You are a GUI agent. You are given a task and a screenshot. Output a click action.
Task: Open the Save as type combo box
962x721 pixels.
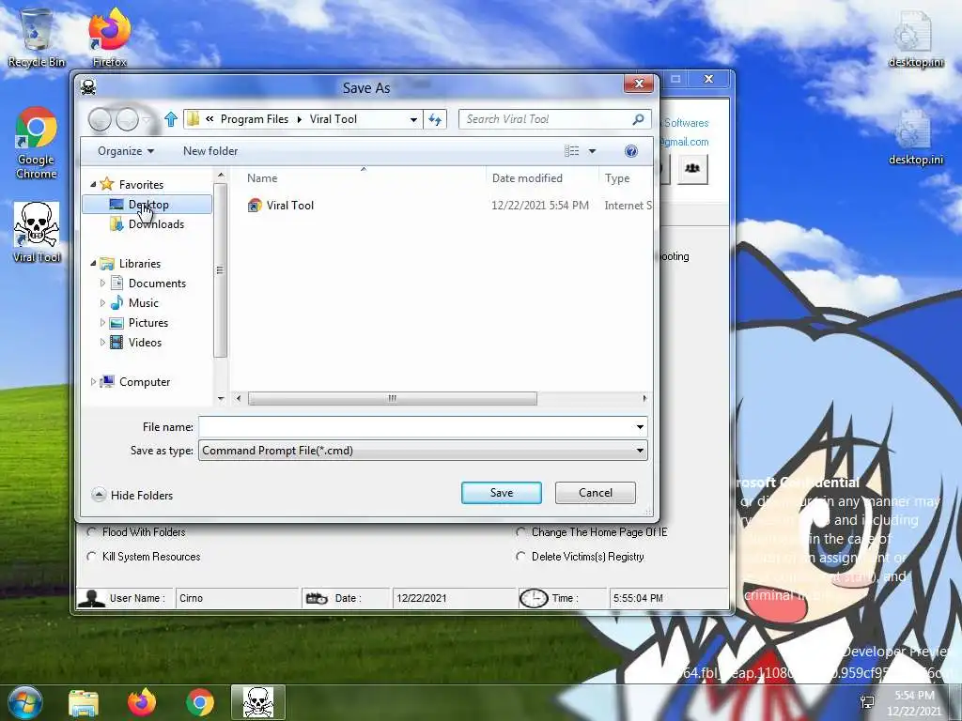coord(423,451)
